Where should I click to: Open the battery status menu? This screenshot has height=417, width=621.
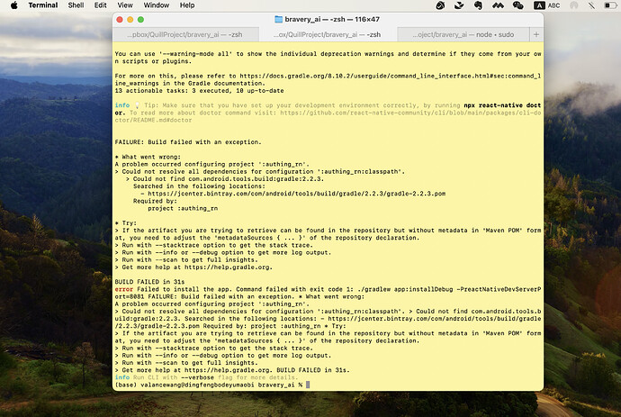[x=610, y=5]
